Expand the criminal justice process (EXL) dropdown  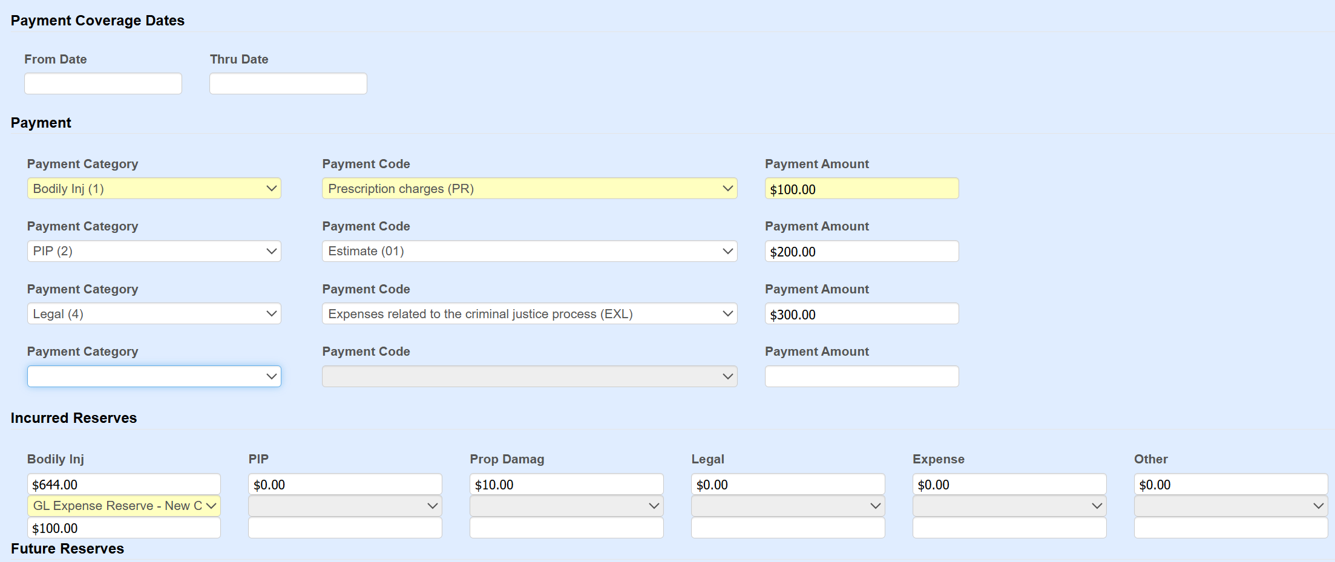coord(529,314)
